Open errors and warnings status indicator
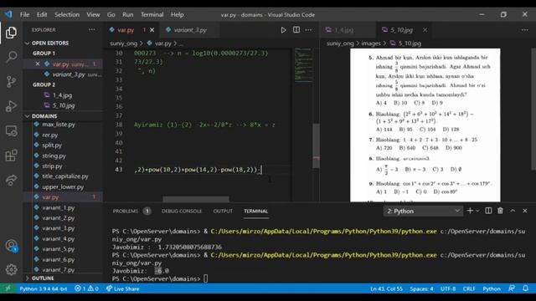The height and width of the screenshot is (301, 536). pyautogui.click(x=86, y=288)
